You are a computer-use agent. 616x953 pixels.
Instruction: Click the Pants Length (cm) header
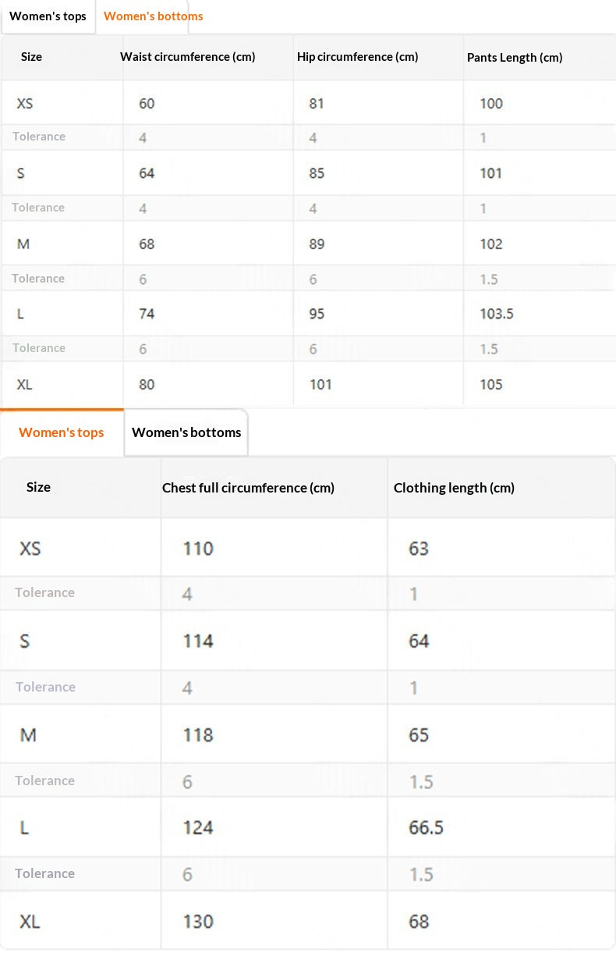pos(515,58)
